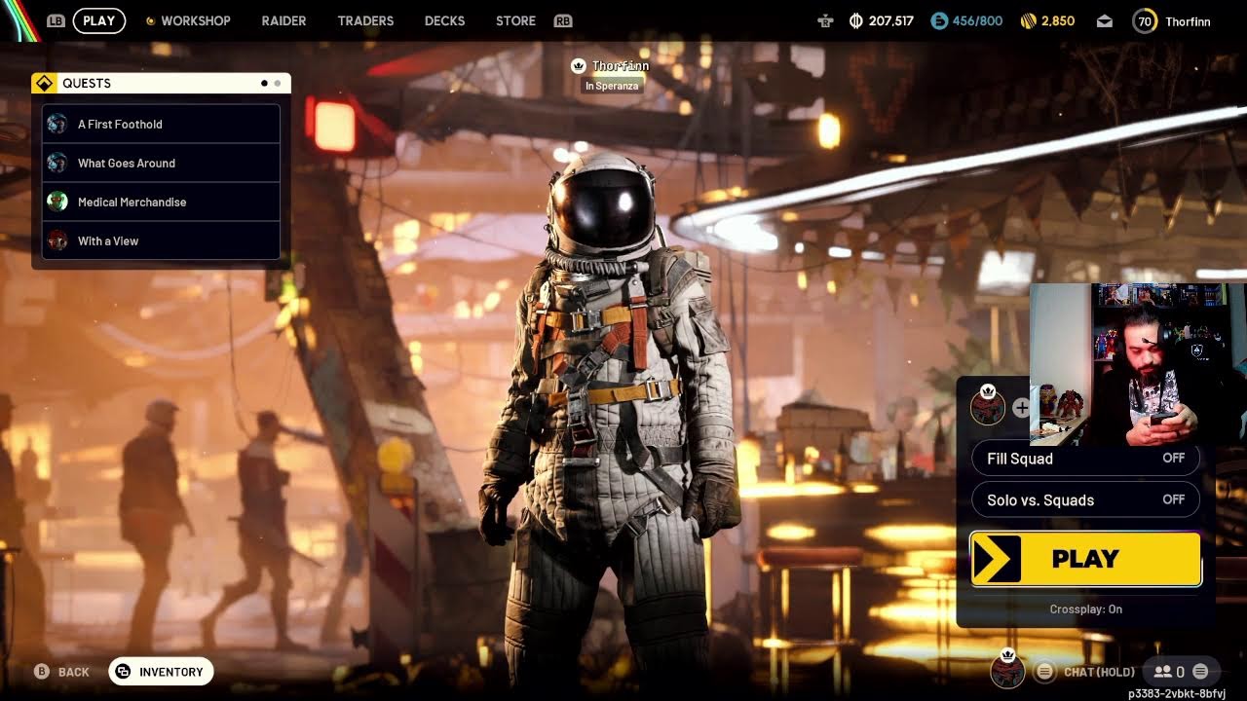Open the A First Foothold quest
The image size is (1247, 701).
pyautogui.click(x=161, y=124)
